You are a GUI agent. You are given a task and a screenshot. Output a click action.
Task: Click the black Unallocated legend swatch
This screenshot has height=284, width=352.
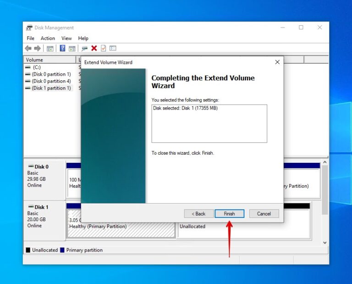point(28,250)
